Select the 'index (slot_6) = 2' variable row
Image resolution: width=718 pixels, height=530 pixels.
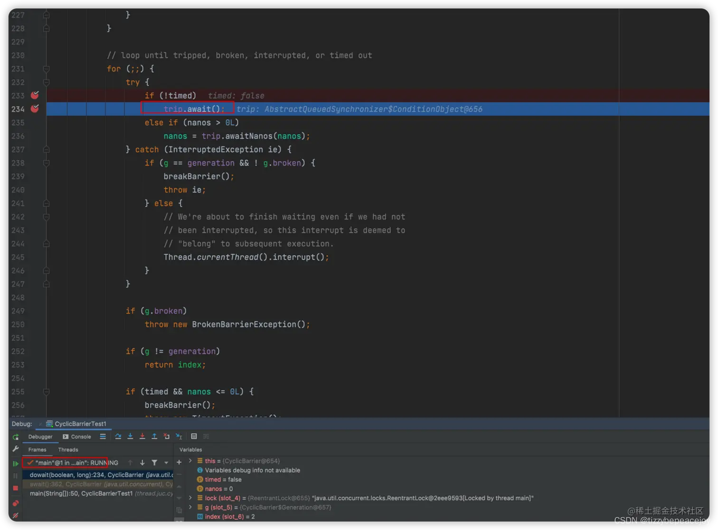[226, 517]
